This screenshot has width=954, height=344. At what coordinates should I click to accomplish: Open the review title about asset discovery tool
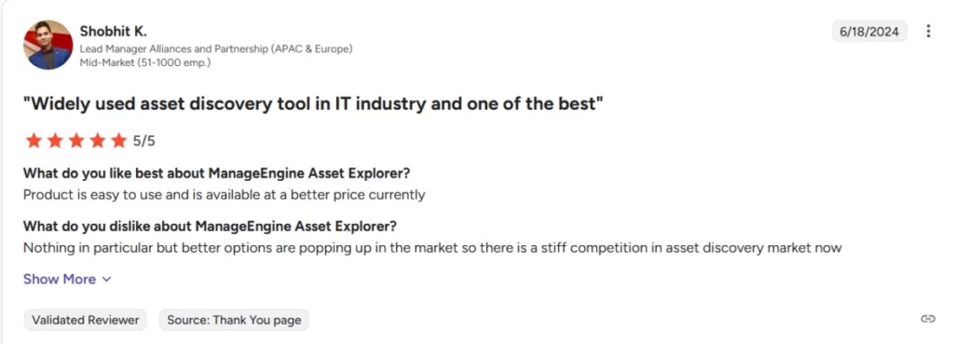[313, 104]
